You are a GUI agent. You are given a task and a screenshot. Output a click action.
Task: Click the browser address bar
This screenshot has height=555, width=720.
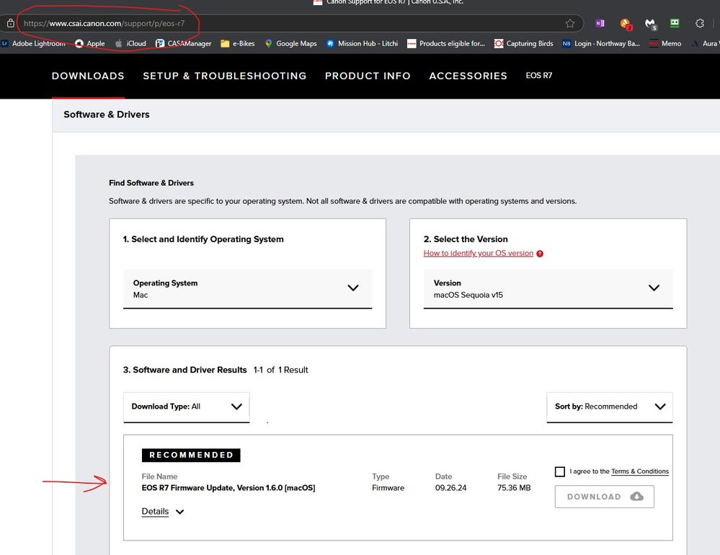[288, 22]
